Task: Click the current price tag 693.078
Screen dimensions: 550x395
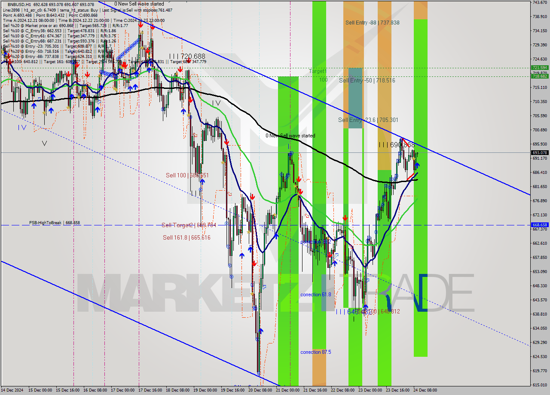Action: [x=540, y=152]
